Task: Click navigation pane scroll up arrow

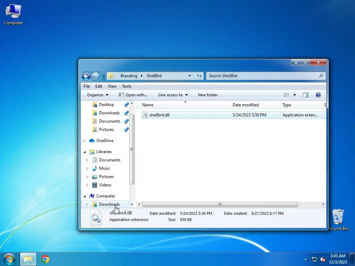Action: (132, 103)
